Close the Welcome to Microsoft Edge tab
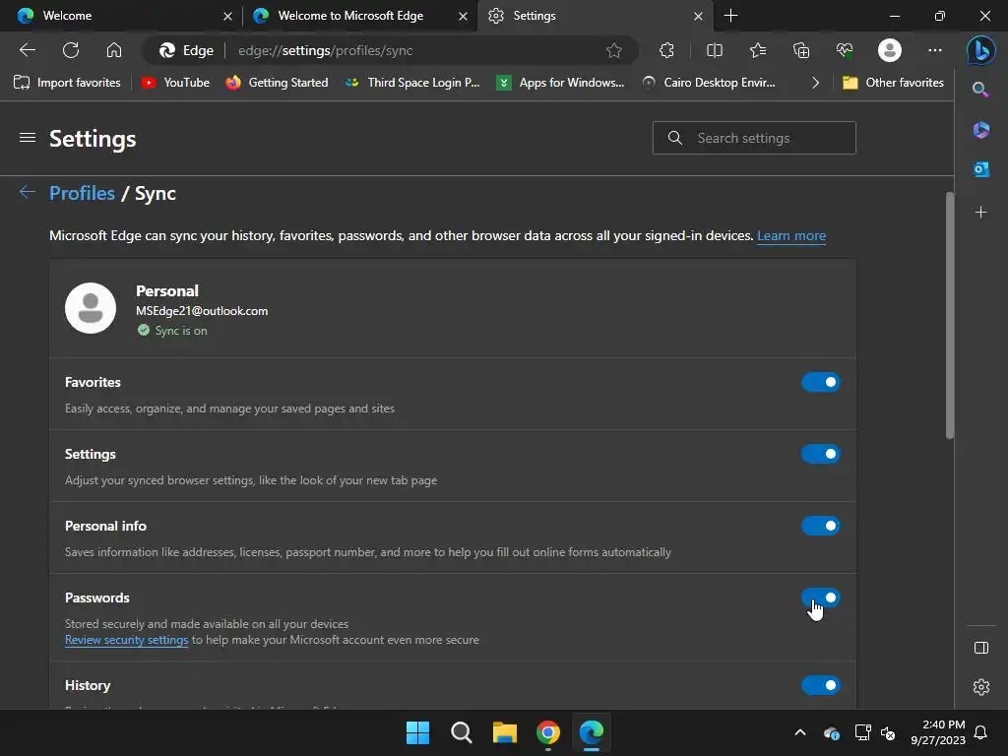 [x=463, y=16]
